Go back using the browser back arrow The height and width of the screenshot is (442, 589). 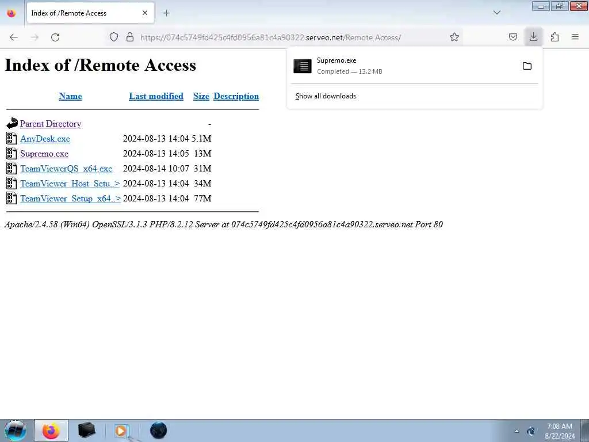click(x=14, y=37)
